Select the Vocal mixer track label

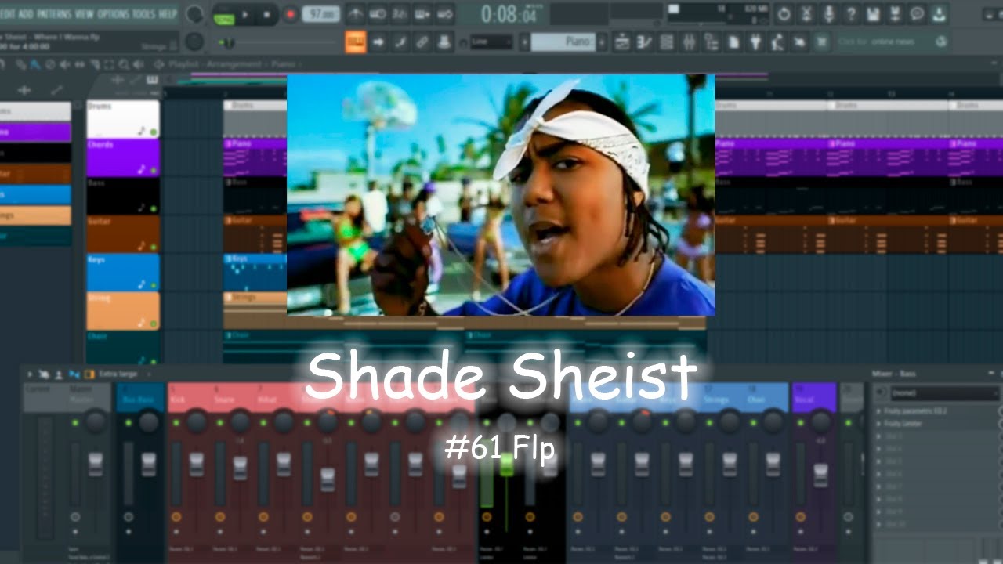pos(814,396)
